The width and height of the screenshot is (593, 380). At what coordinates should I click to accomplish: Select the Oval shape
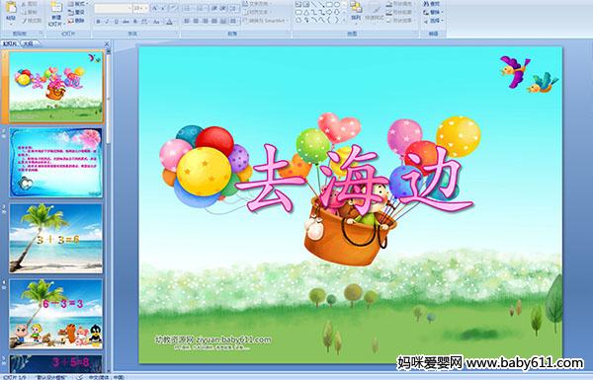tap(337, 5)
